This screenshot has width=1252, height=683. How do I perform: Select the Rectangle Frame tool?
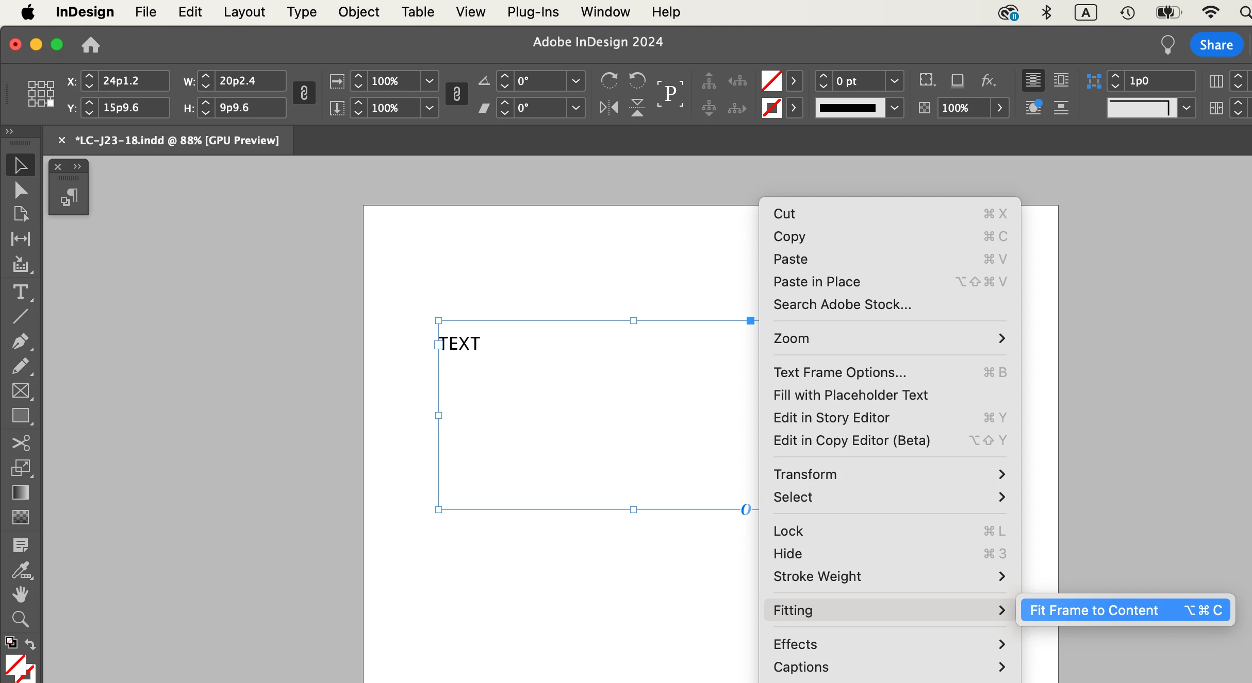pyautogui.click(x=20, y=391)
